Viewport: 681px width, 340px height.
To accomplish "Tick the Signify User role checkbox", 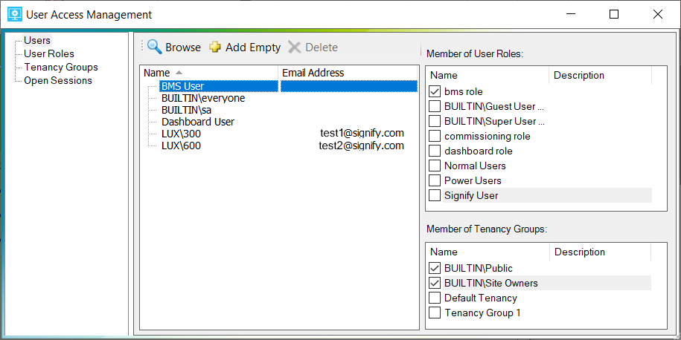I will [x=435, y=195].
